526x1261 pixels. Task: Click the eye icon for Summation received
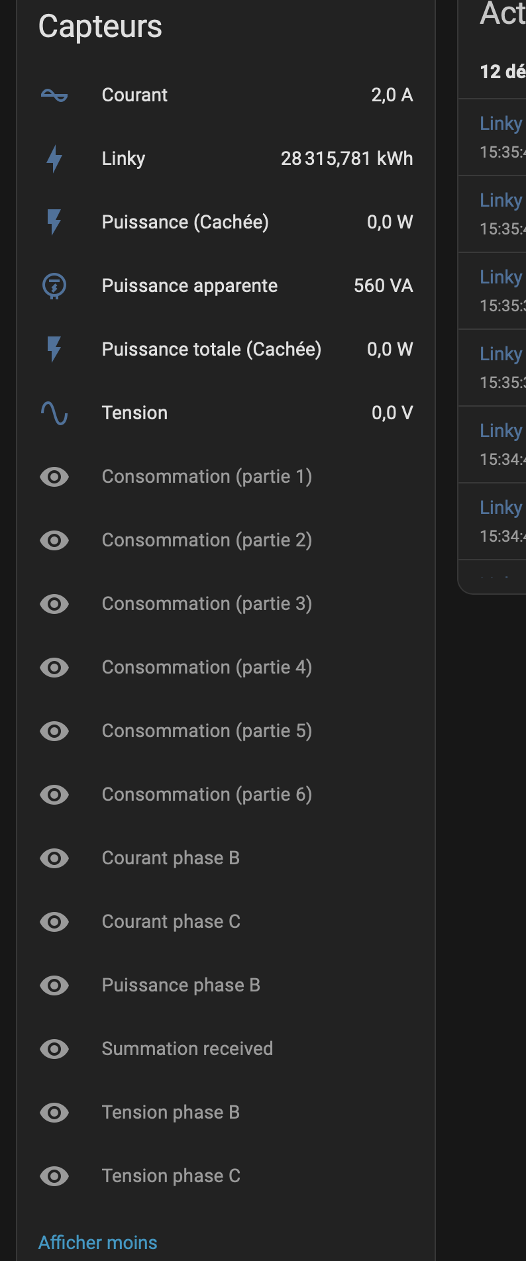54,1048
